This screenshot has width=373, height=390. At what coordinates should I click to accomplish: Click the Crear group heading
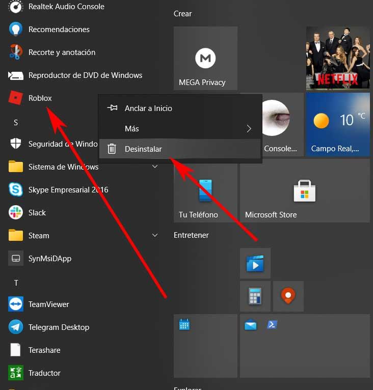(182, 14)
